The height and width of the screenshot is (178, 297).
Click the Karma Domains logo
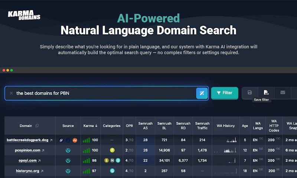point(24,15)
